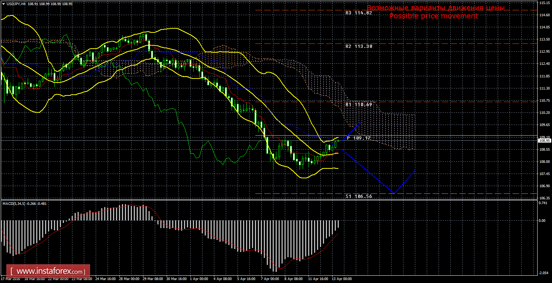The image size is (552, 283).
Task: Click the 8 Apr 08:00 time label
Action: pos(294,279)
